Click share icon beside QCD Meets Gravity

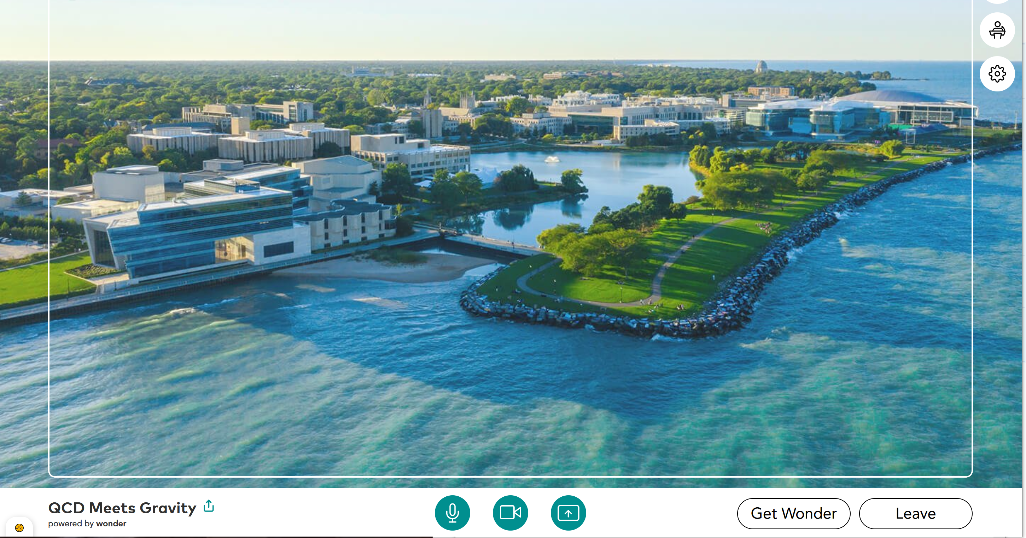[209, 506]
